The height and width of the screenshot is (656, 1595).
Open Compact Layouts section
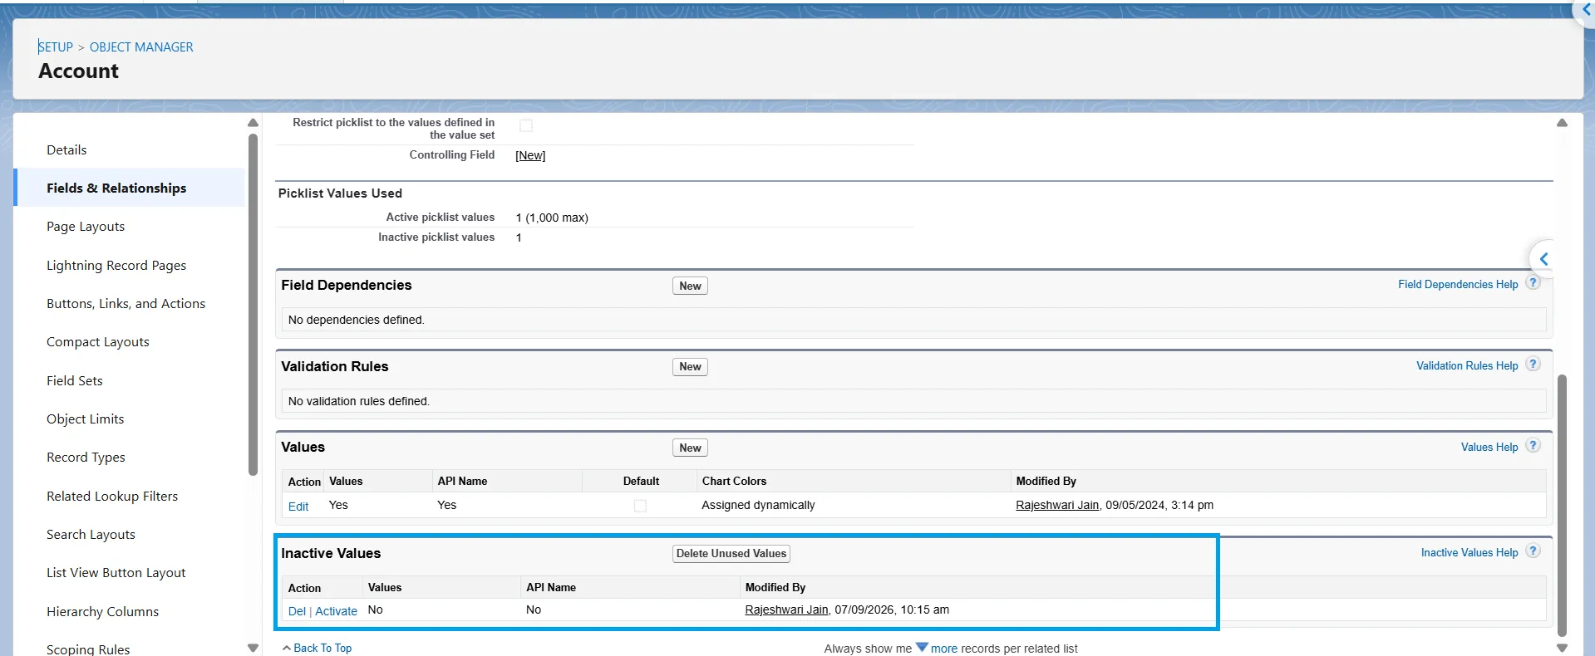(98, 341)
